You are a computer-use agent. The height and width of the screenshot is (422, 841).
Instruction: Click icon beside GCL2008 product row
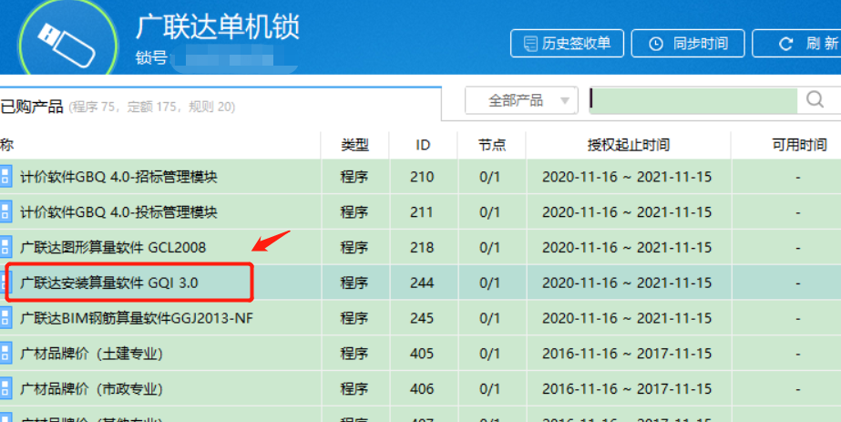tap(5, 247)
